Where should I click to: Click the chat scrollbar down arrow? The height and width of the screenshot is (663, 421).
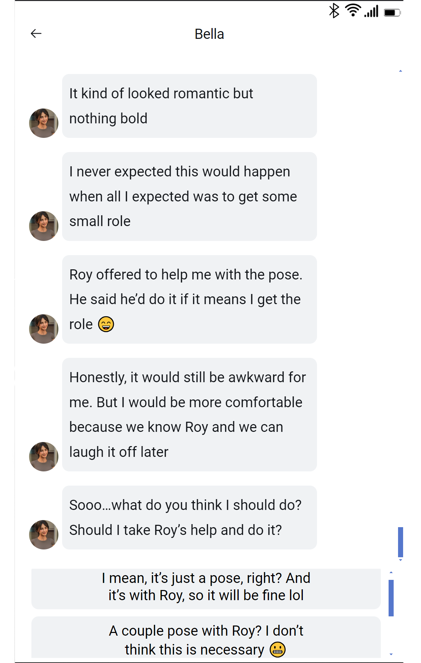tap(400, 560)
